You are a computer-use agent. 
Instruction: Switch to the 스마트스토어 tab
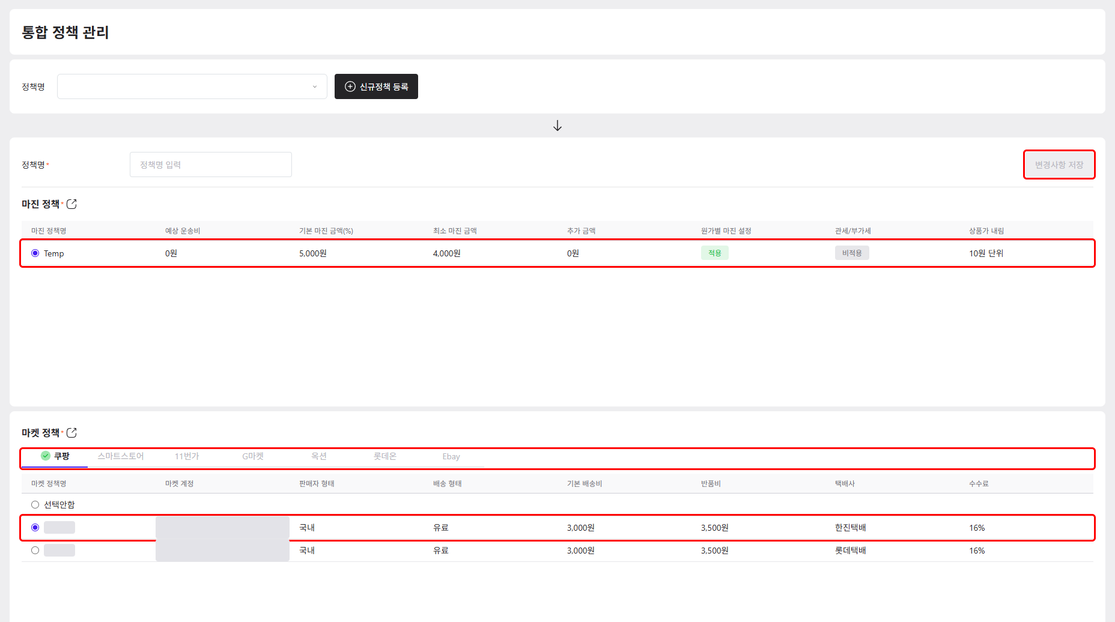pos(121,456)
